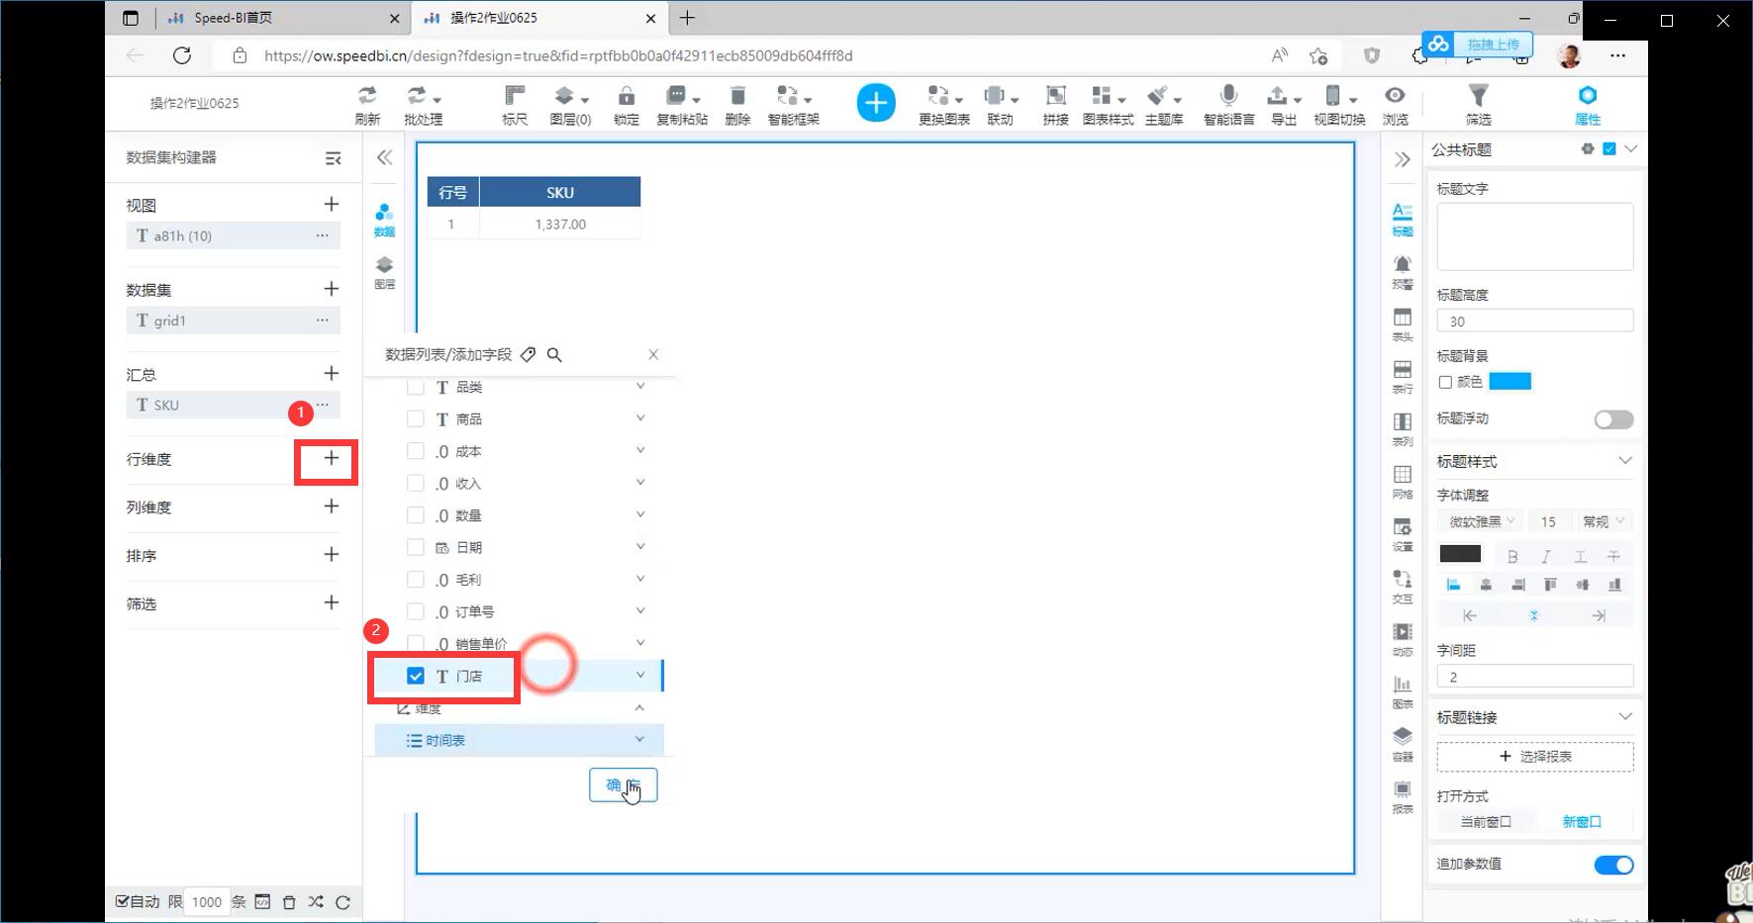Click the 标题高度 input field

(x=1534, y=322)
